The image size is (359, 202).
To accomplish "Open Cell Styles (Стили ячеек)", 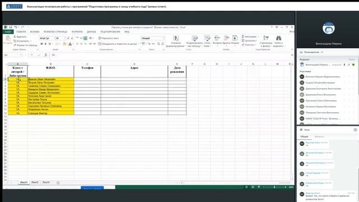I will [x=207, y=42].
